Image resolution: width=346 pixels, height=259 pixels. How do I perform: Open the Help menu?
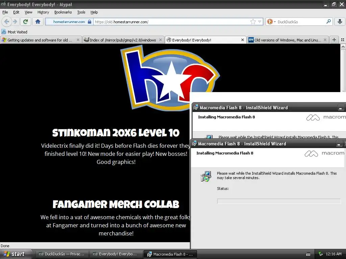[94, 12]
